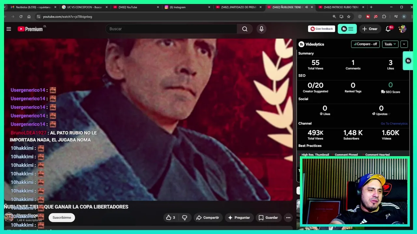Switch to PARTIDAZO DE PREMI tab
The image size is (417, 234).
click(x=238, y=7)
